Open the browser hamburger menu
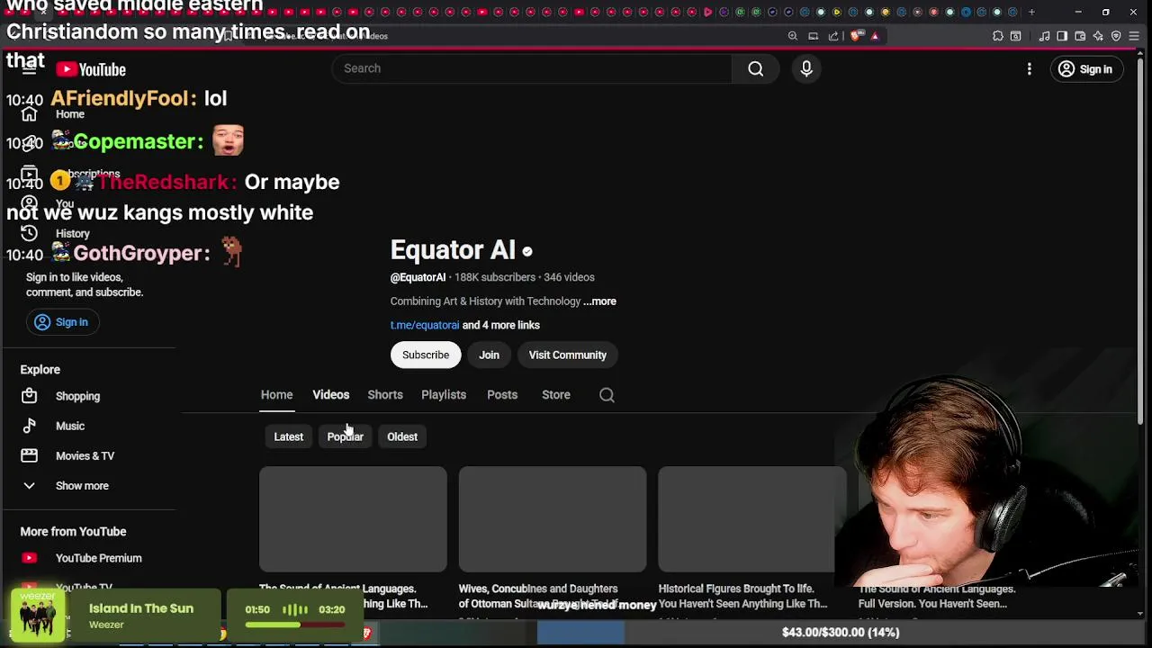Screen dimensions: 1152x648 (1134, 36)
